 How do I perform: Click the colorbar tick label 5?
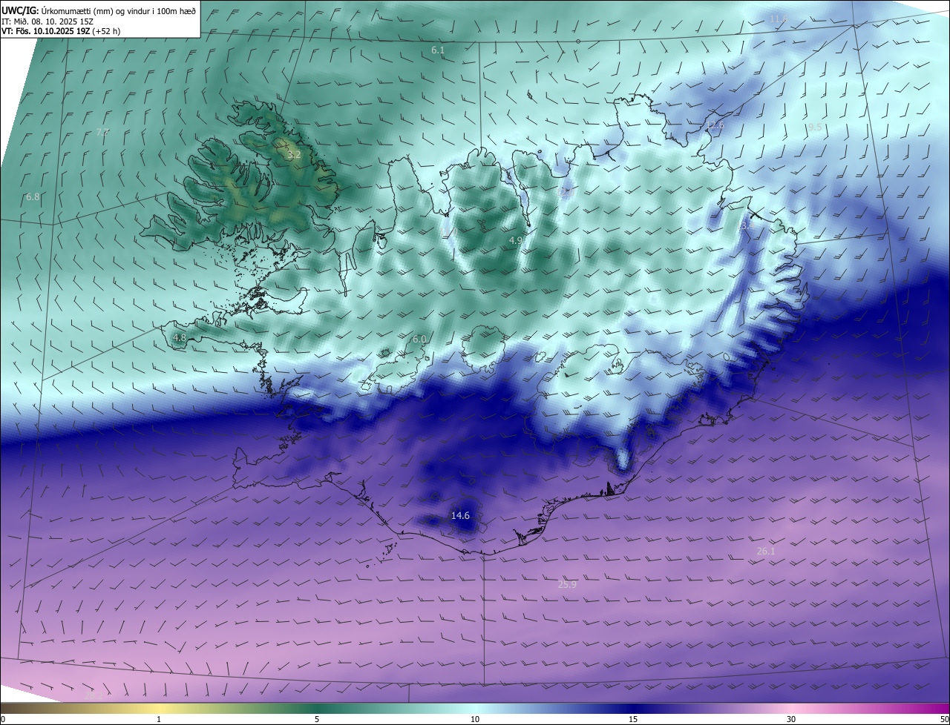point(317,719)
